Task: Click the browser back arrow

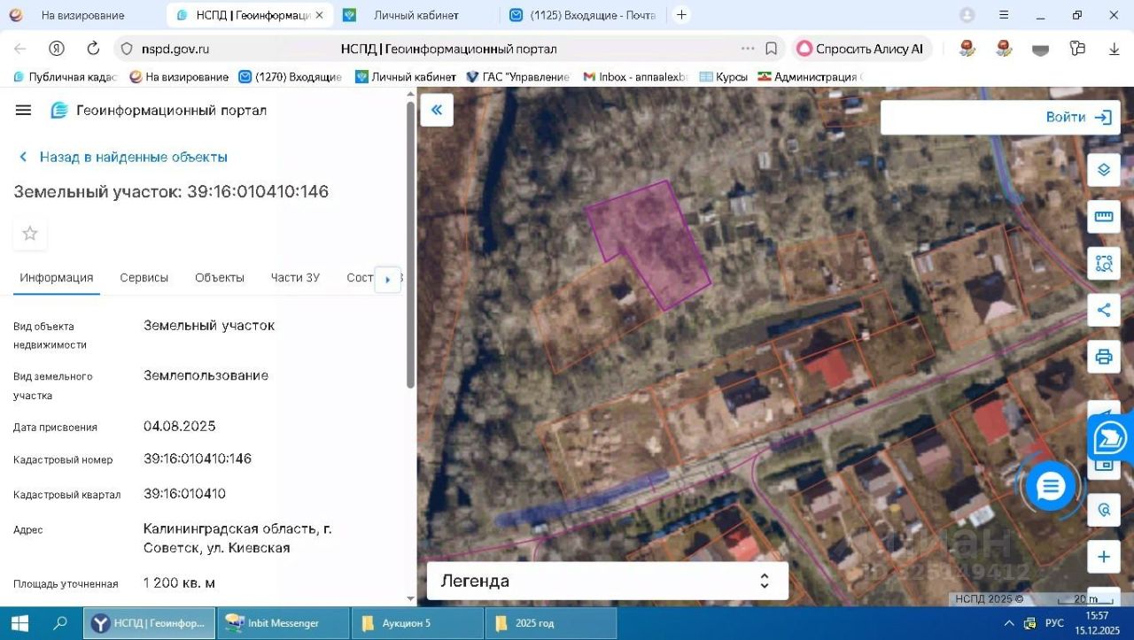Action: click(x=19, y=49)
